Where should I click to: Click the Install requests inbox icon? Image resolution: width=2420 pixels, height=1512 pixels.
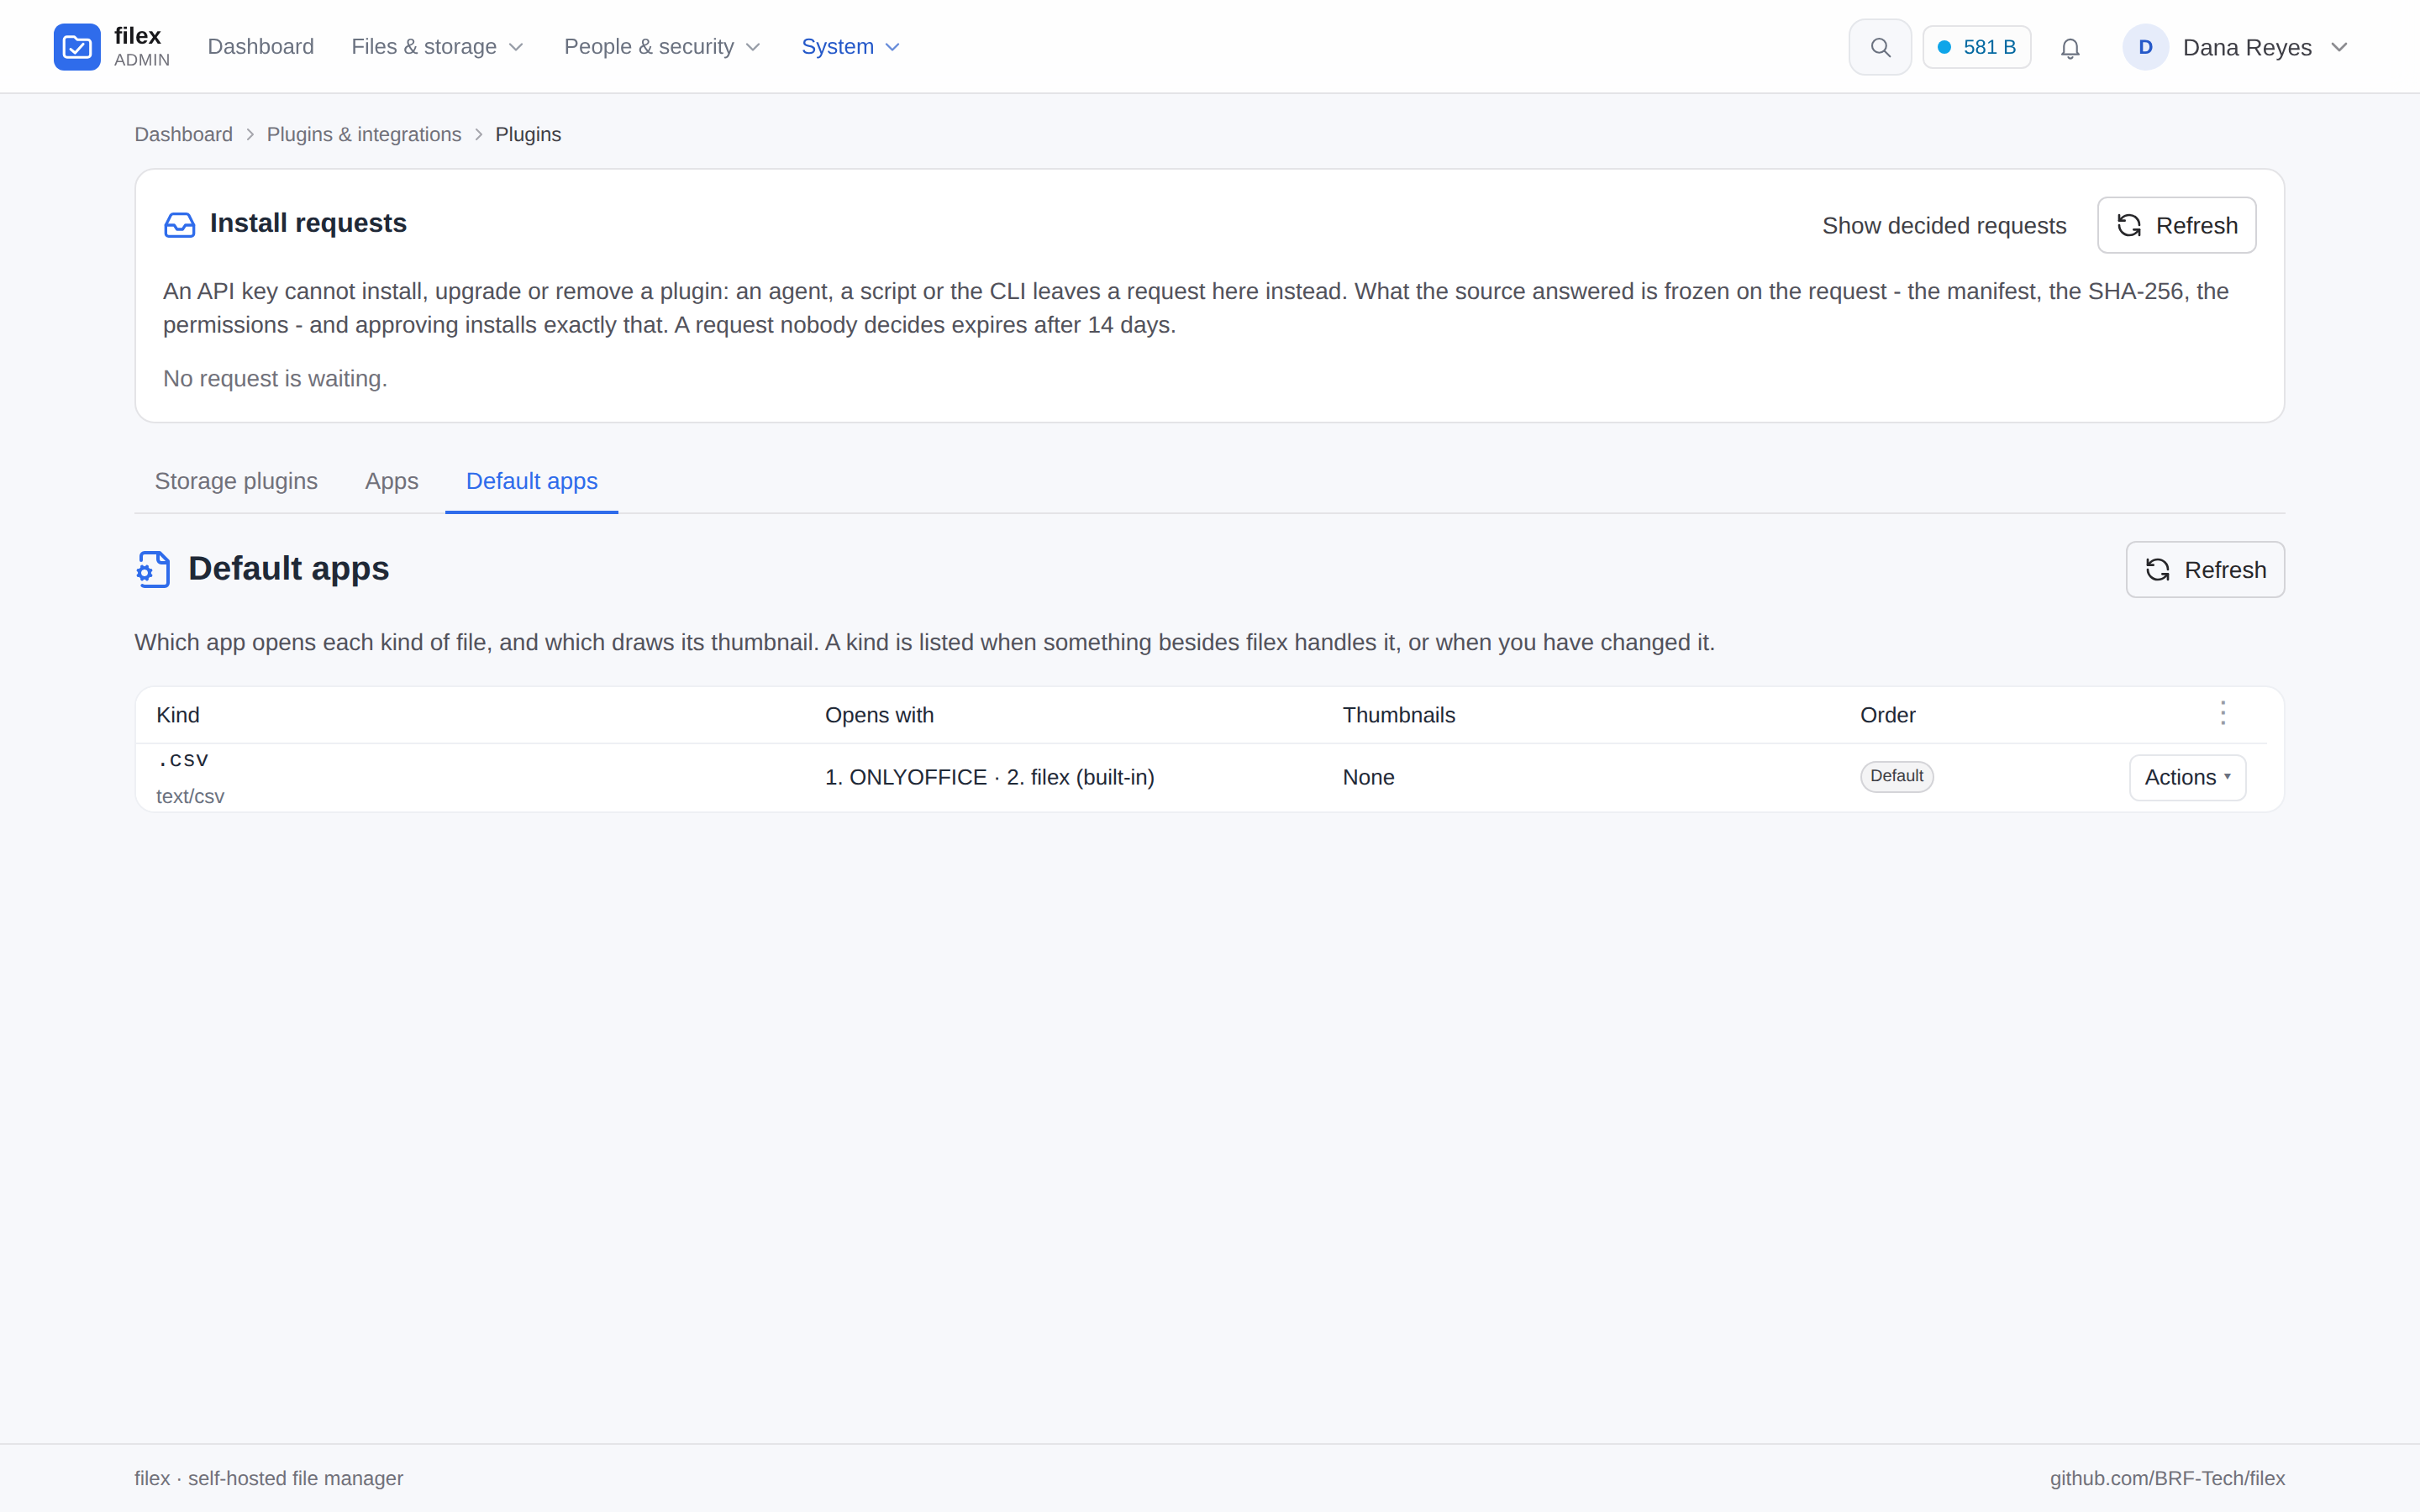click(179, 224)
